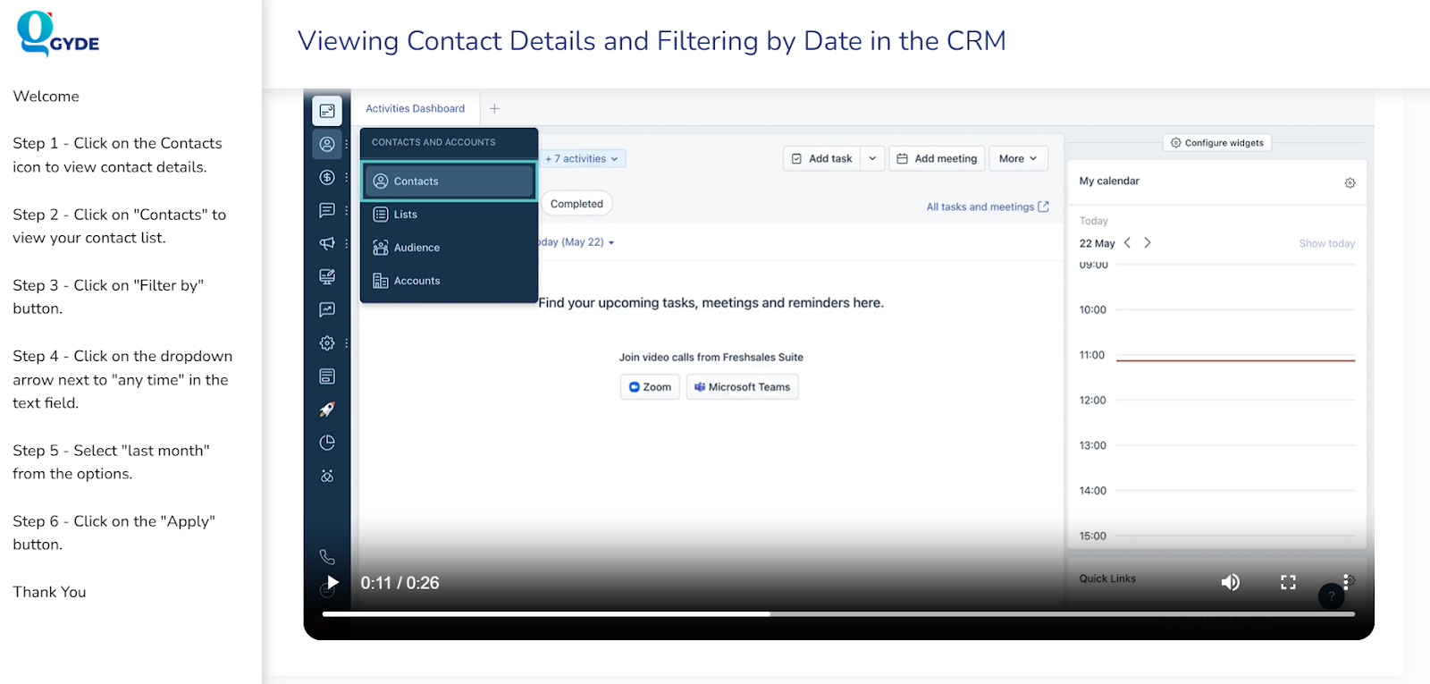The width and height of the screenshot is (1430, 684).
Task: Click the phone icon in sidebar
Action: click(x=327, y=556)
